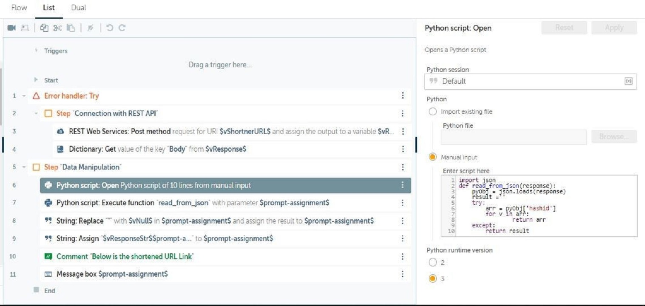This screenshot has width=645, height=306.
Task: Click the copy icon in the toolbar
Action: [44, 28]
